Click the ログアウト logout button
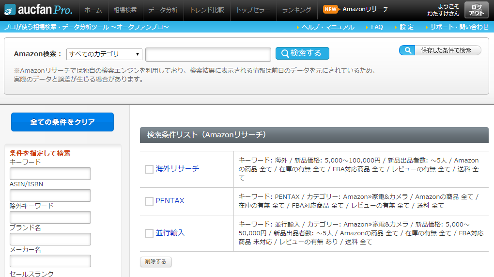 [476, 10]
